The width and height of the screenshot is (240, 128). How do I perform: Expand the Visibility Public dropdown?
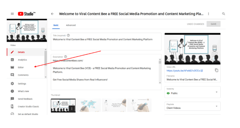(x=192, y=92)
